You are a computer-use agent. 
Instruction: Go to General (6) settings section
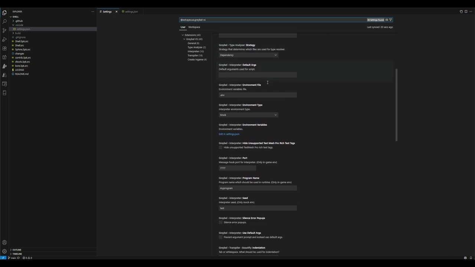point(193,43)
